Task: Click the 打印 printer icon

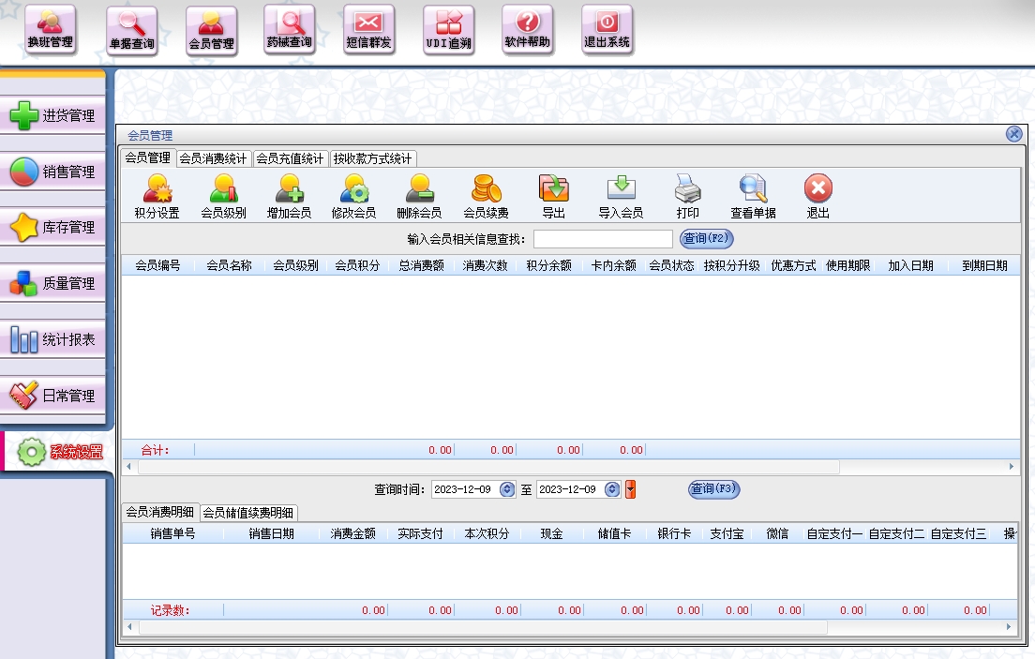Action: 687,189
